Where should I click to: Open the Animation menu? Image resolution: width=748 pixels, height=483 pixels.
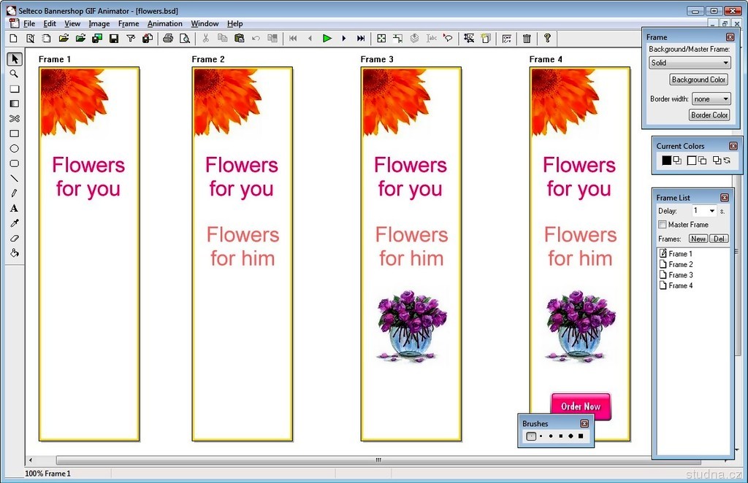point(165,23)
